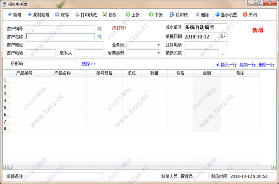Open 显示设置 display settings
The image size is (279, 184).
pyautogui.click(x=226, y=15)
